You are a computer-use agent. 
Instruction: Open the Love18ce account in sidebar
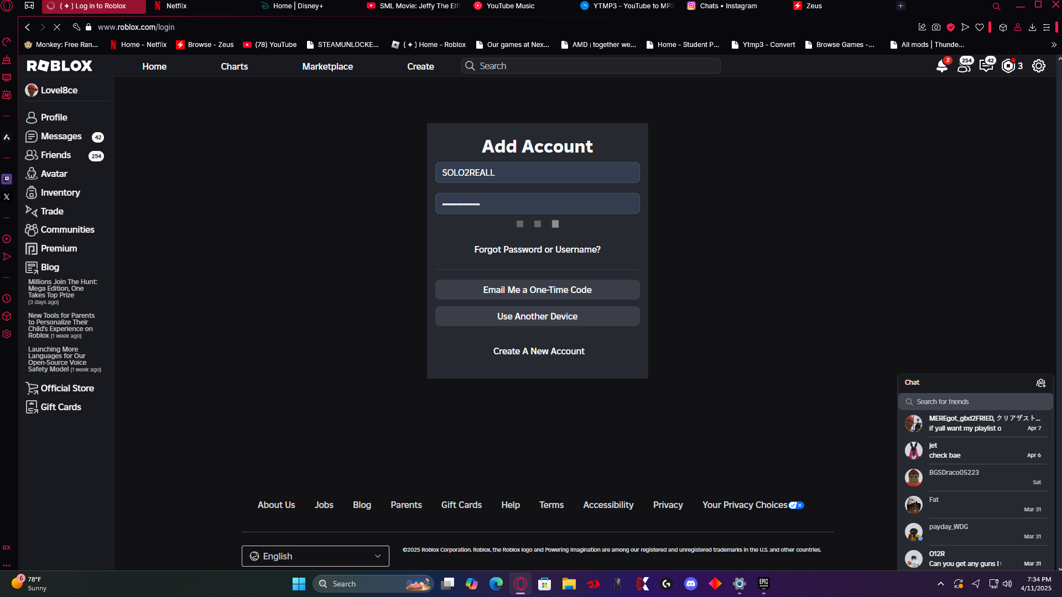51,90
